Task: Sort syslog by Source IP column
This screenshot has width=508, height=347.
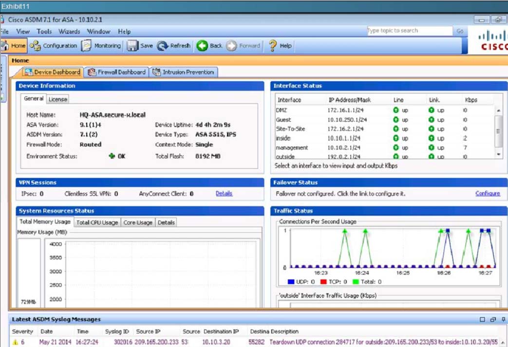Action: (x=148, y=331)
